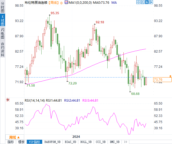Click the highlighted expand-axis chart icon

147,2
